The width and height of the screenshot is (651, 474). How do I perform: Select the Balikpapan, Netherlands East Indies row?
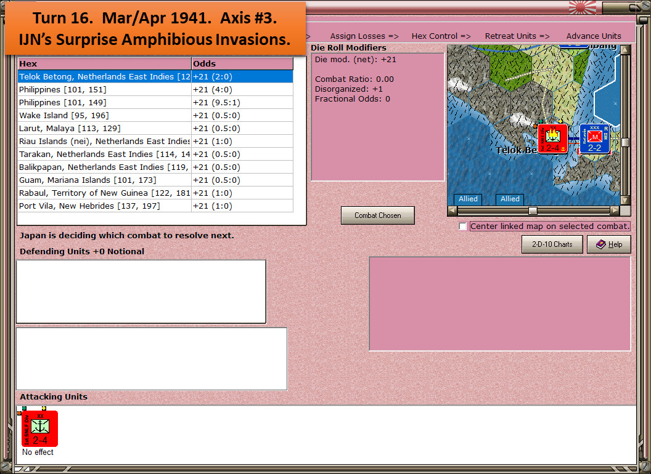(155, 167)
